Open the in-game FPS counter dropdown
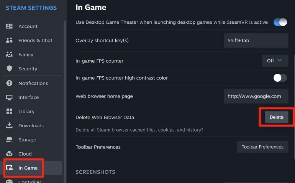Screen dimensions: 295x183 coord(275,61)
